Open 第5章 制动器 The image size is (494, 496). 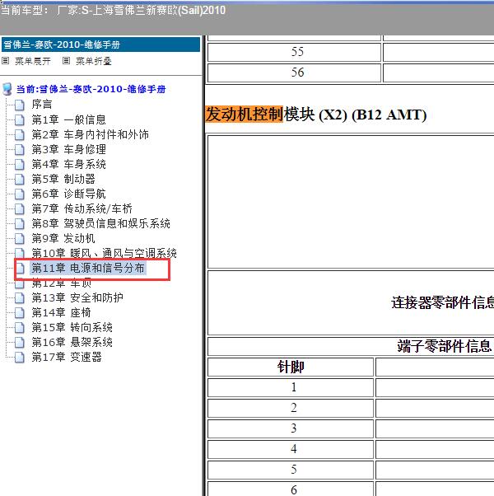click(x=63, y=179)
